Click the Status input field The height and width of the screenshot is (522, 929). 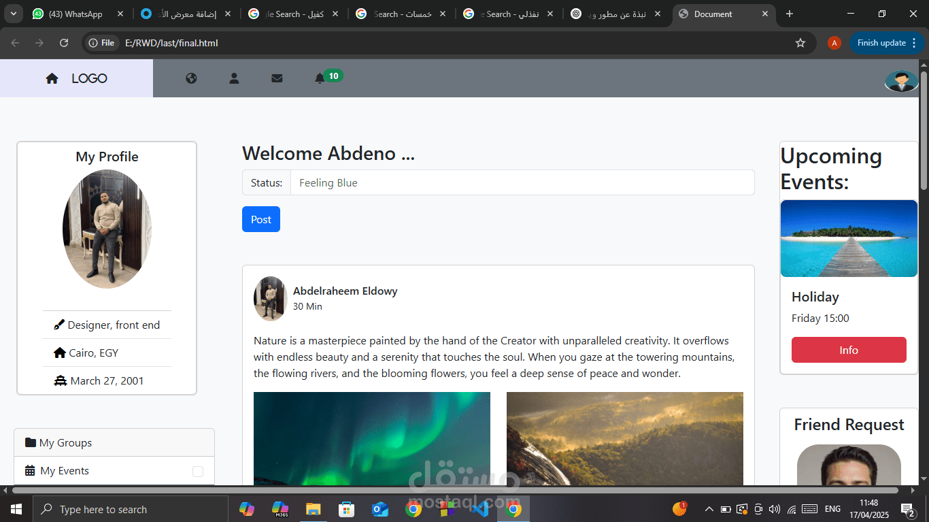coord(522,182)
